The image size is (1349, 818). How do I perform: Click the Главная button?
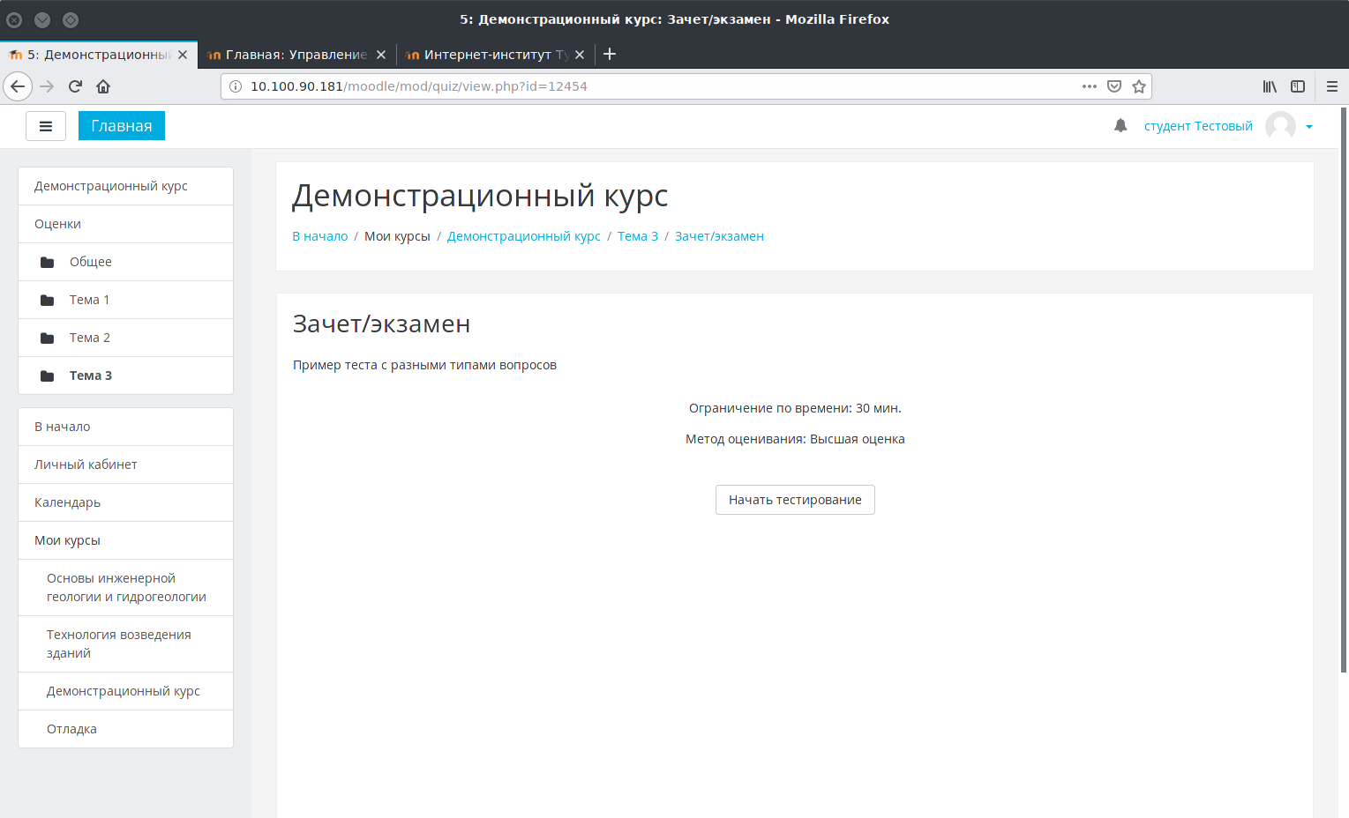coord(122,126)
